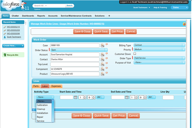Screen dimensions: 192x128
Task: Click the comment bubble icon beside Contact
Action: pos(107,58)
